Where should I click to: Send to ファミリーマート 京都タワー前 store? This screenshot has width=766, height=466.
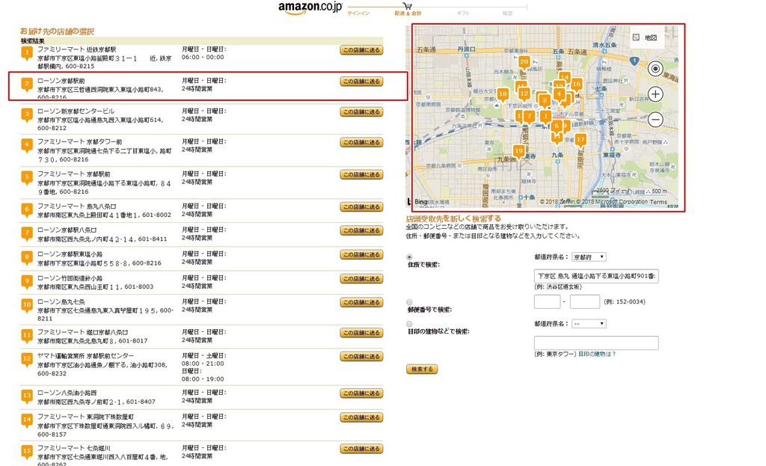pyautogui.click(x=361, y=143)
